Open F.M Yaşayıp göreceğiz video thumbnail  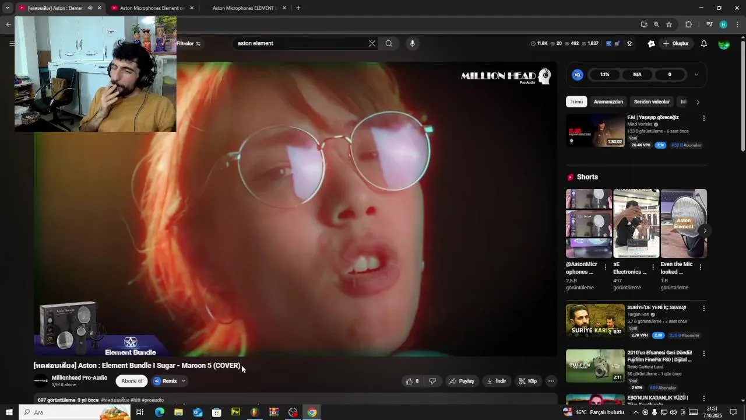(595, 130)
